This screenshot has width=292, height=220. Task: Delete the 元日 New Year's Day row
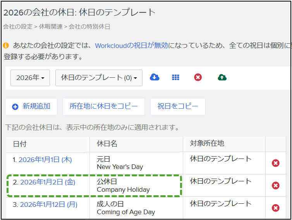click(276, 163)
